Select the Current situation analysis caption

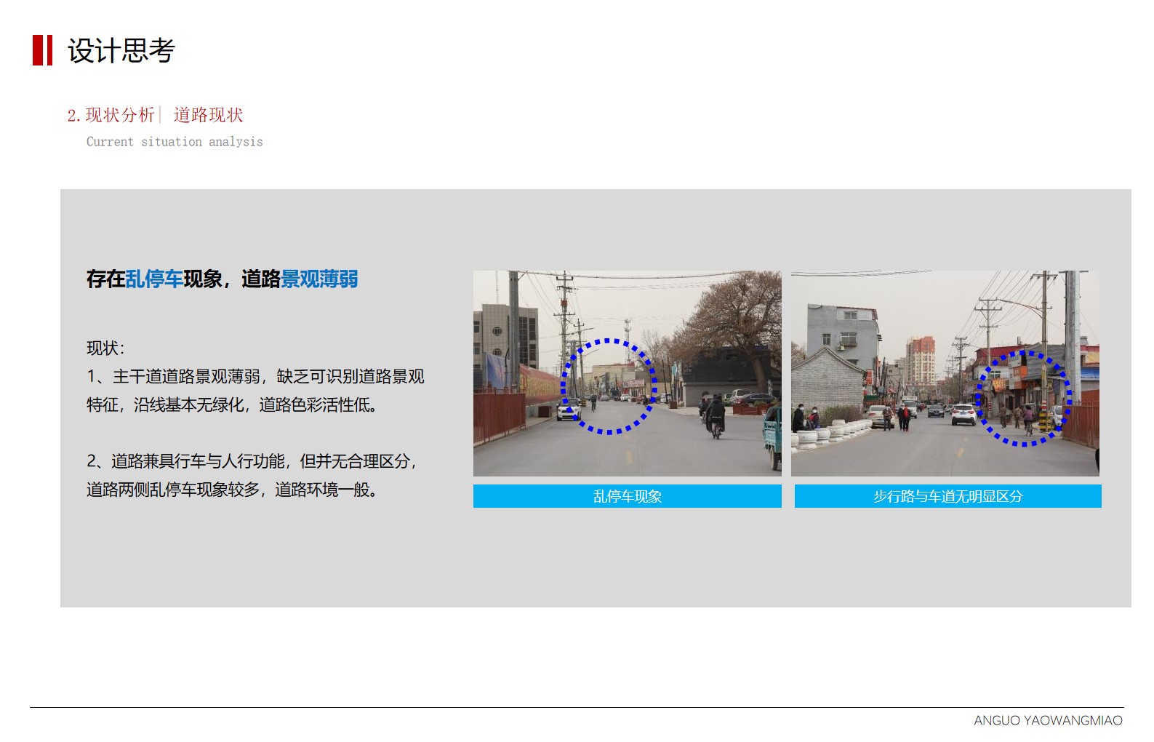[x=175, y=142]
